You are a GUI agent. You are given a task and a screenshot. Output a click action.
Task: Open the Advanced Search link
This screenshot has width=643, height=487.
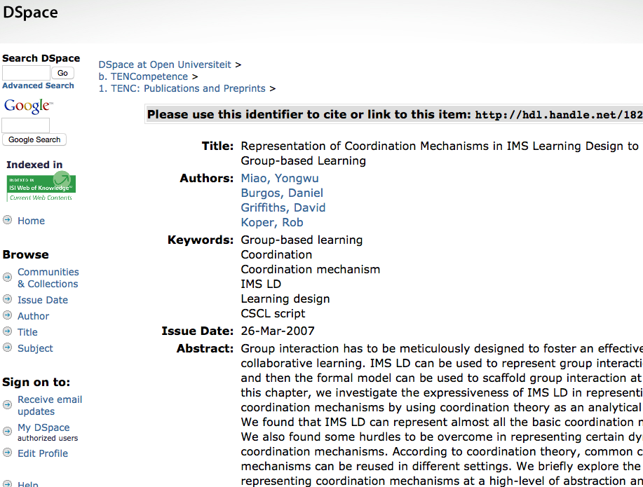click(x=38, y=85)
